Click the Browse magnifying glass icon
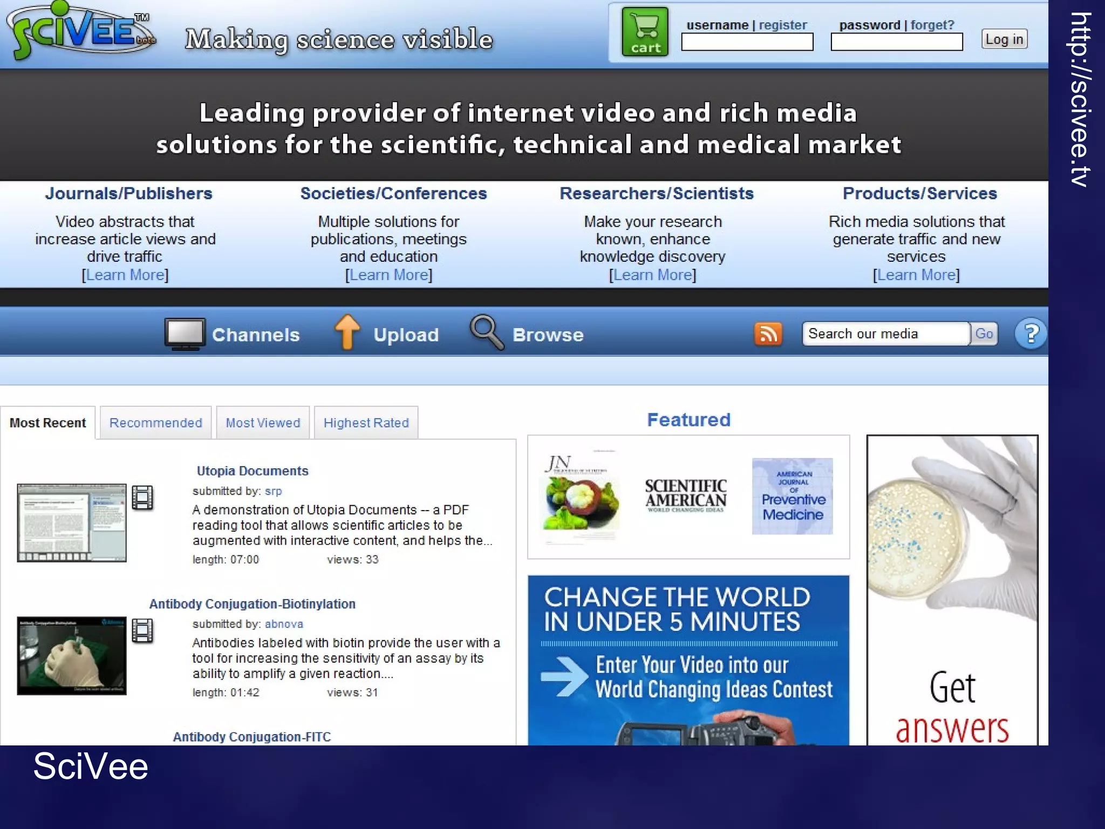This screenshot has width=1105, height=829. point(486,332)
